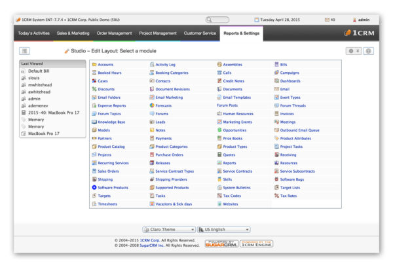
Task: Open Vacations & Sick days link
Action: click(x=174, y=204)
